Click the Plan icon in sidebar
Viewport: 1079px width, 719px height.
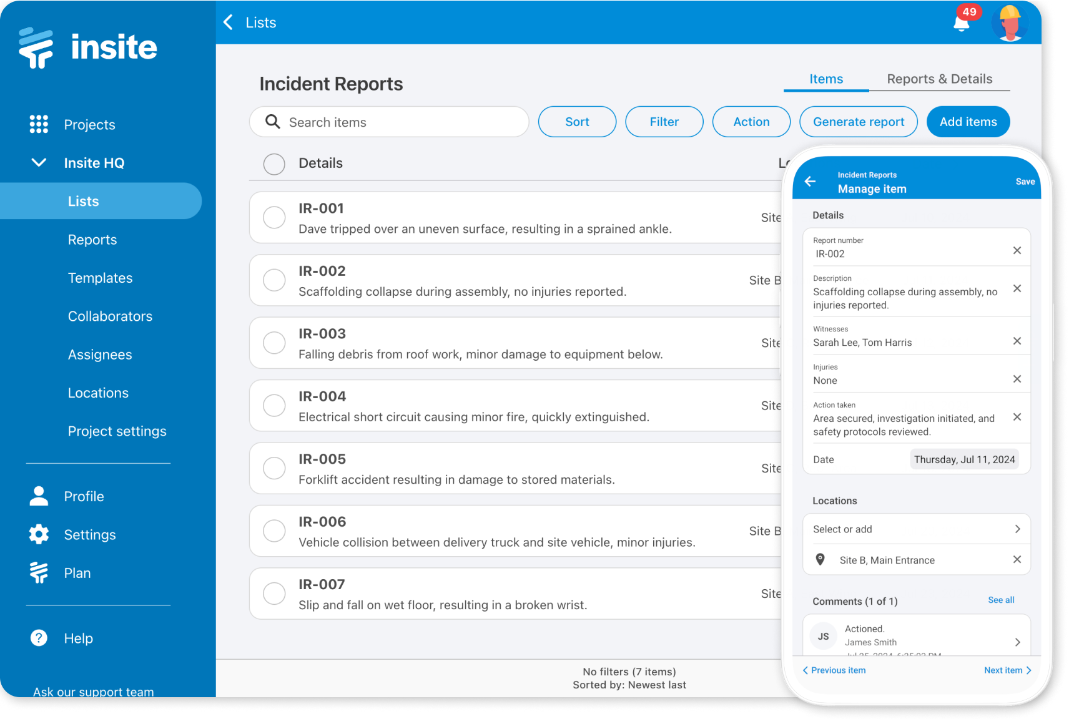39,572
